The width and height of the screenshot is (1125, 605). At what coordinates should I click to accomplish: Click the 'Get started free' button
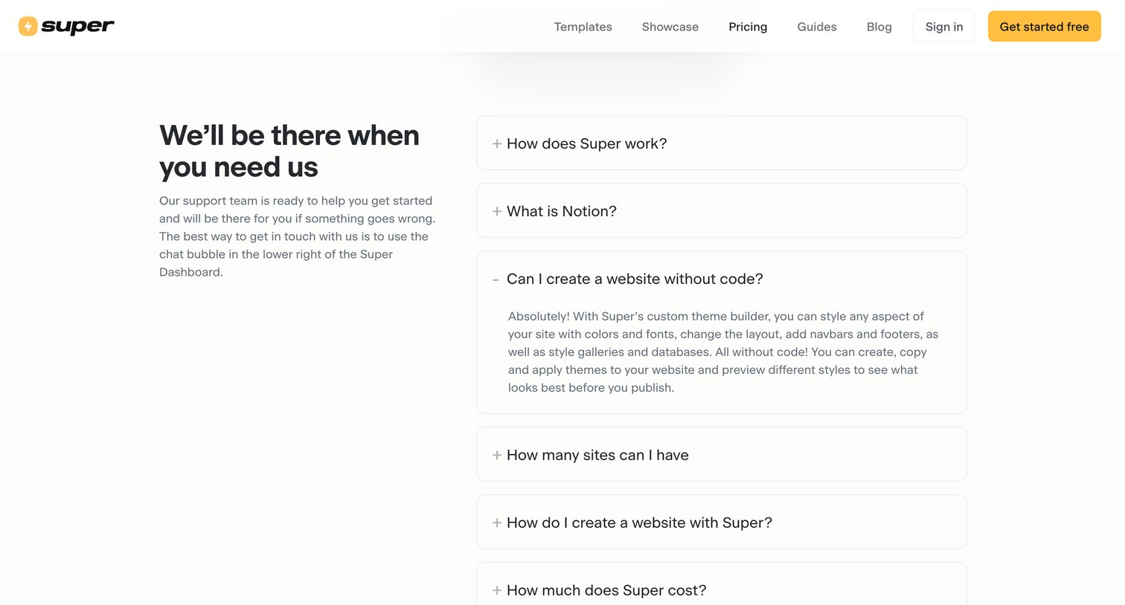click(1044, 27)
